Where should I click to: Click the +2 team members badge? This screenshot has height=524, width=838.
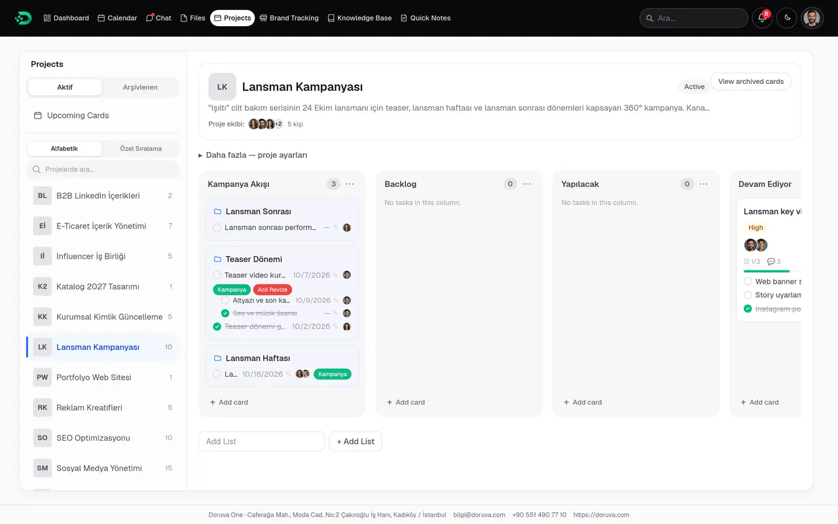[278, 124]
